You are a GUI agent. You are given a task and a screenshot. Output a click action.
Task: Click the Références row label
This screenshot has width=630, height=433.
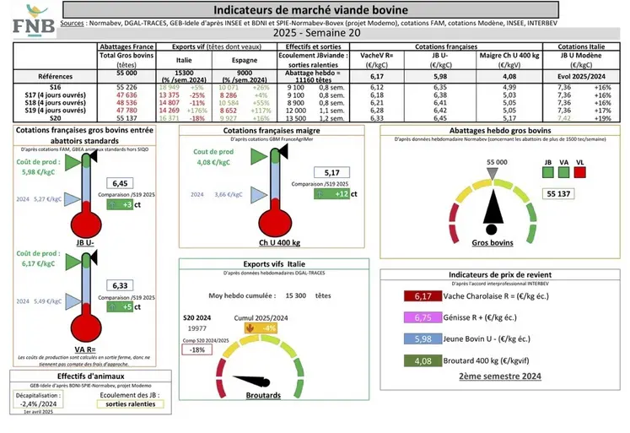click(56, 77)
